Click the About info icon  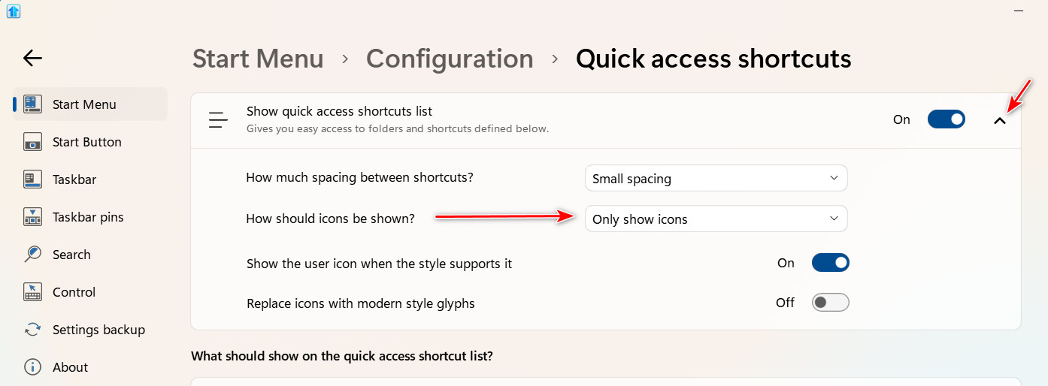pyautogui.click(x=32, y=367)
